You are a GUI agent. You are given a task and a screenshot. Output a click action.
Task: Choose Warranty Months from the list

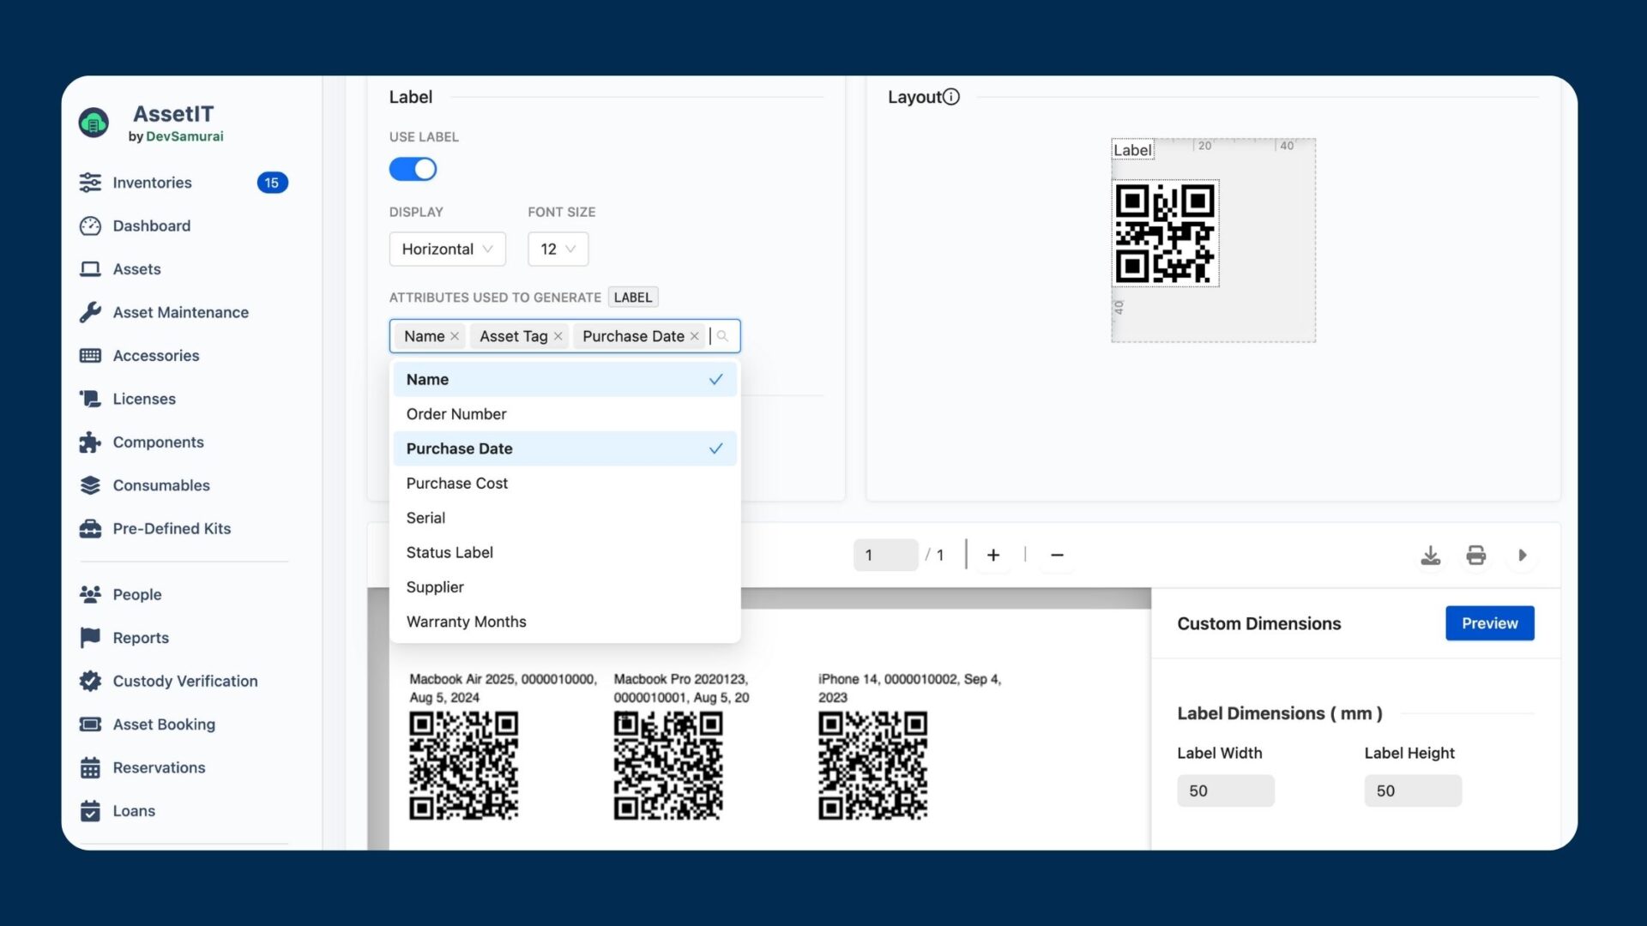(565, 622)
